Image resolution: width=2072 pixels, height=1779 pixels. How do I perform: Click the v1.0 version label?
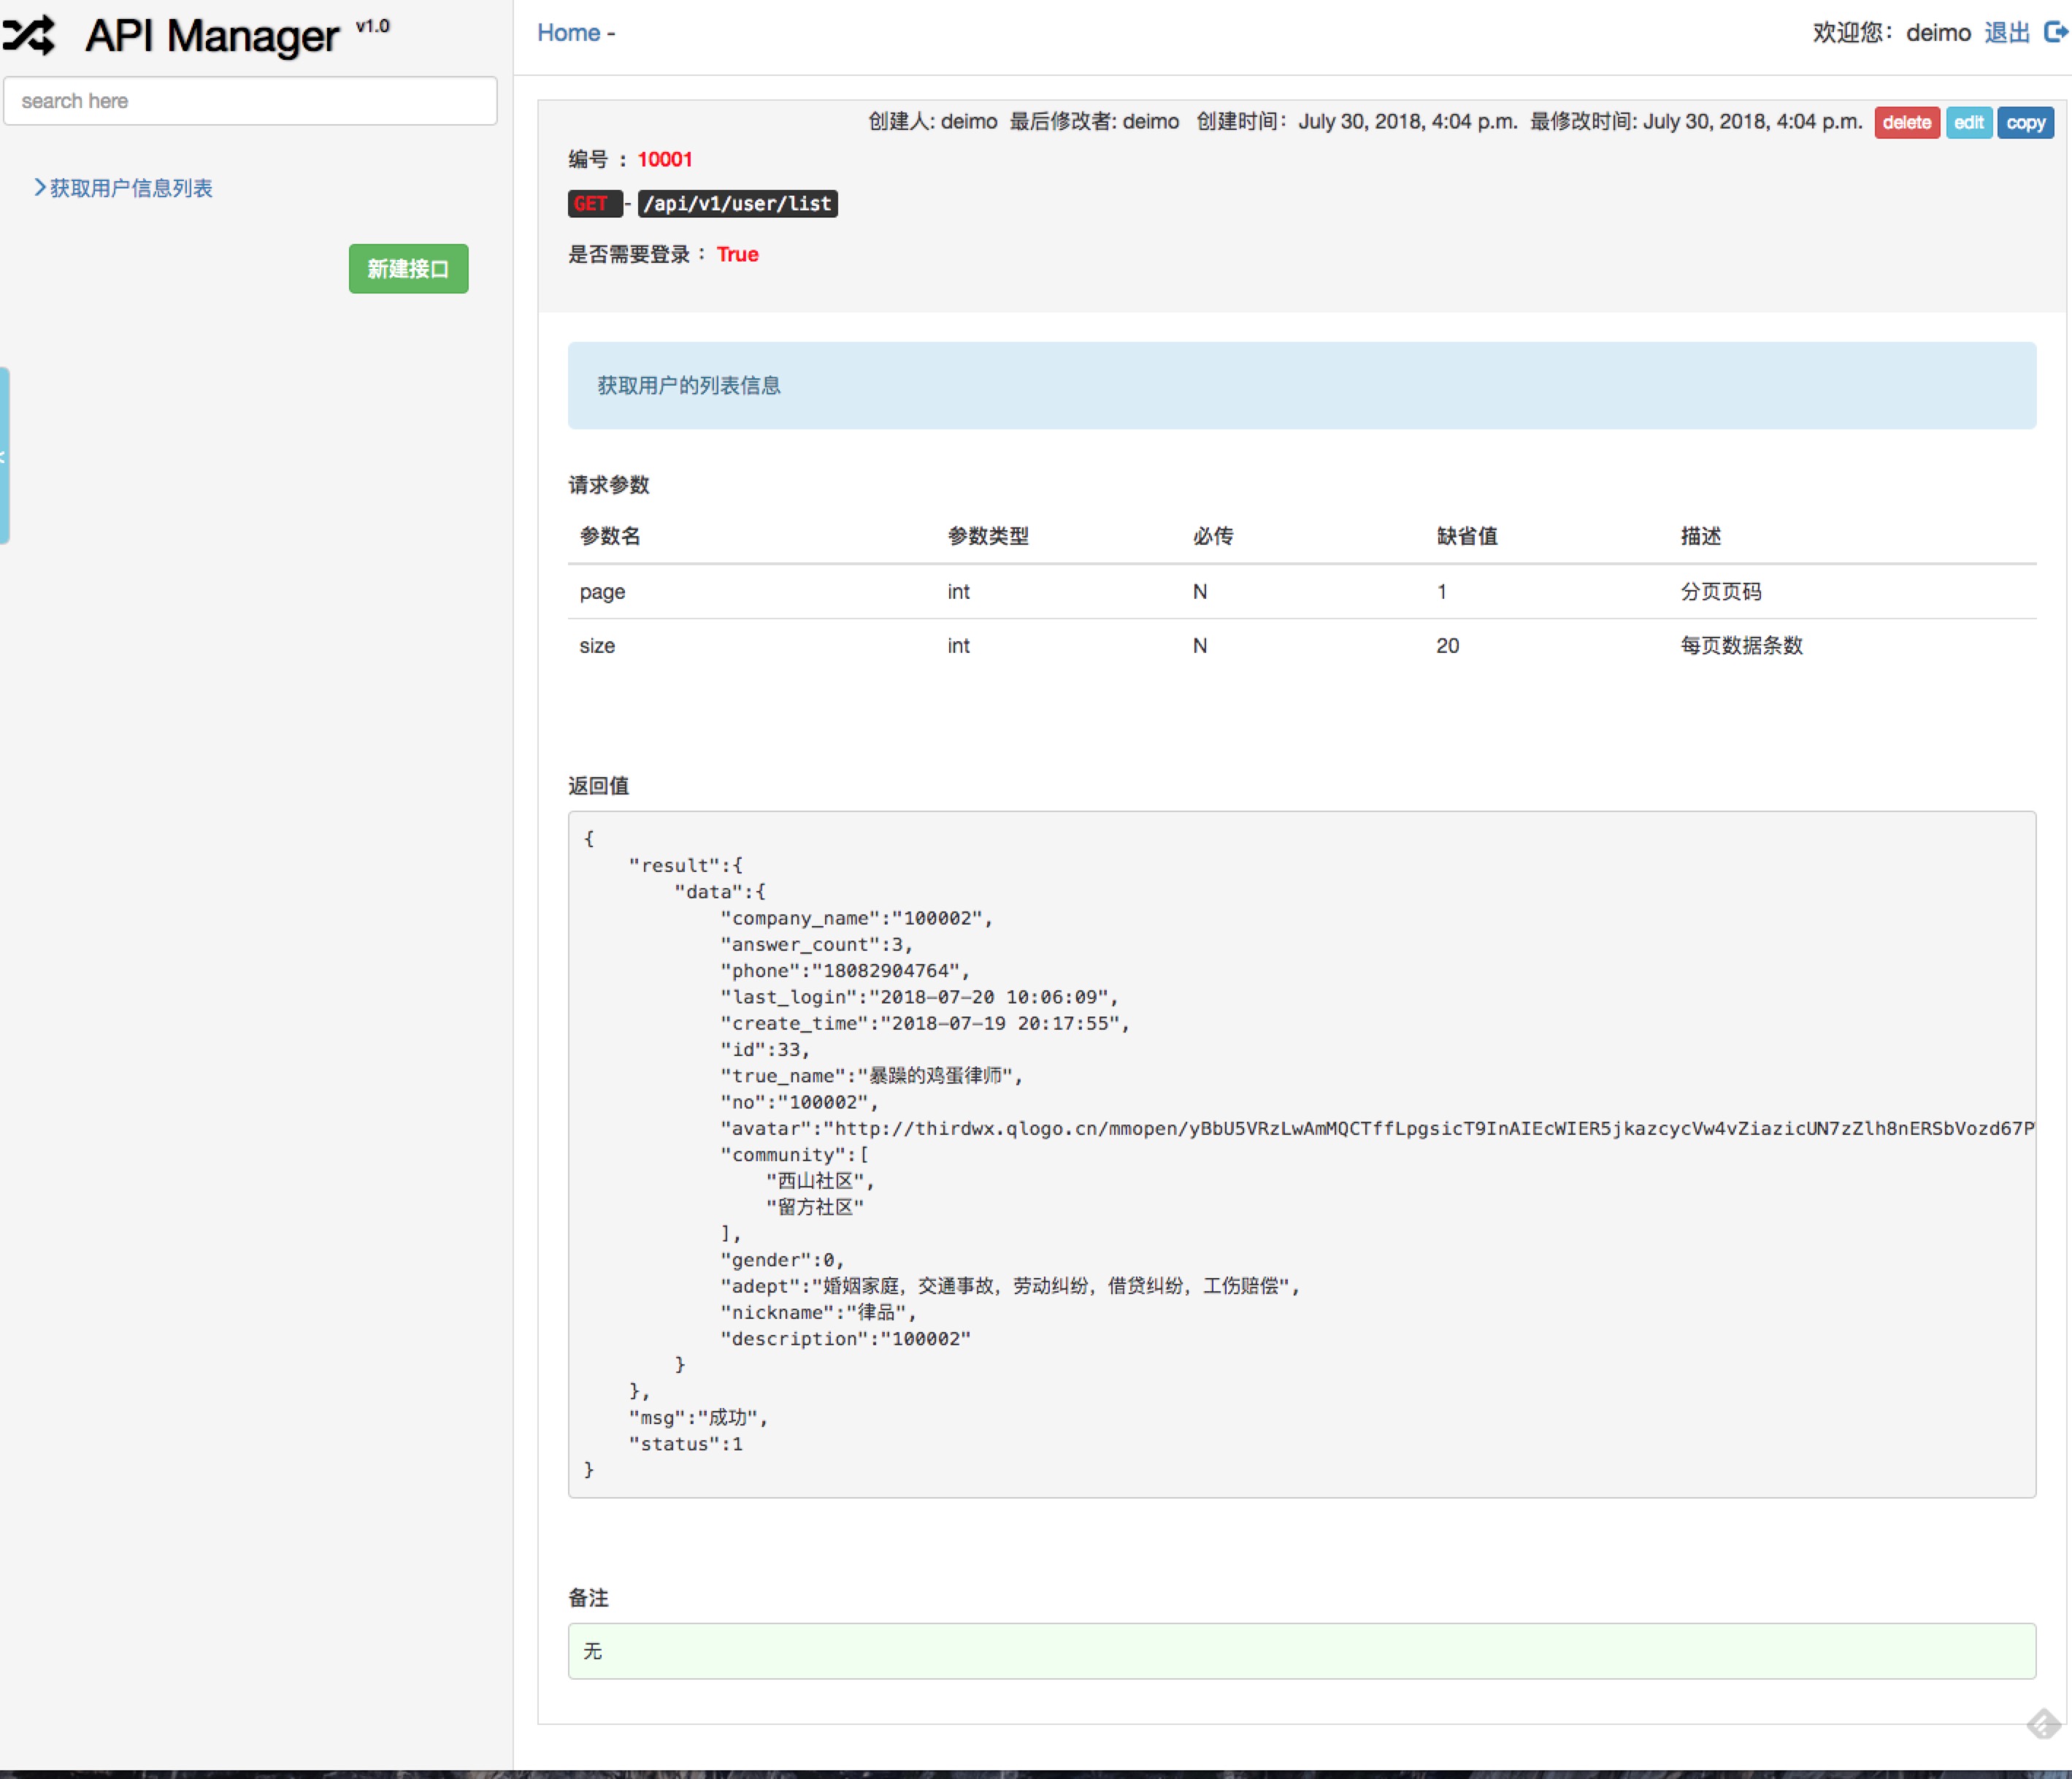tap(373, 26)
